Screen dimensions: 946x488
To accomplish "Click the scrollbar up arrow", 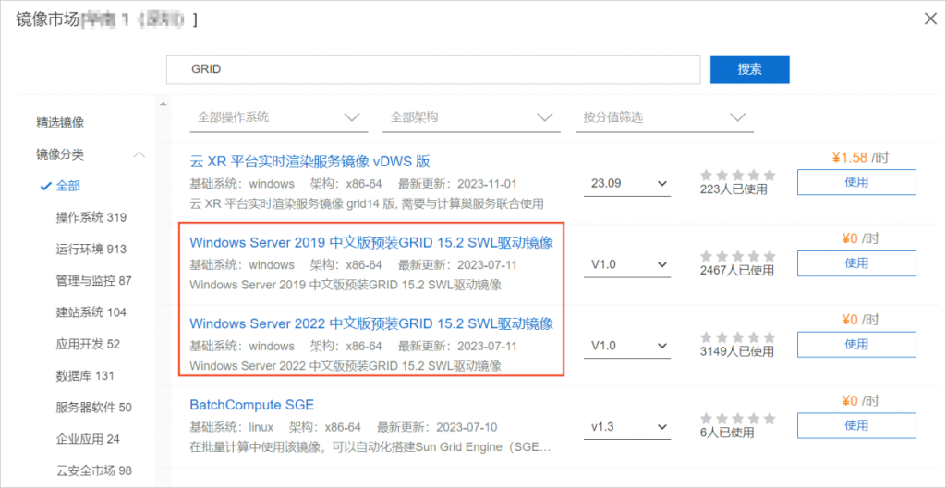I will 163,104.
